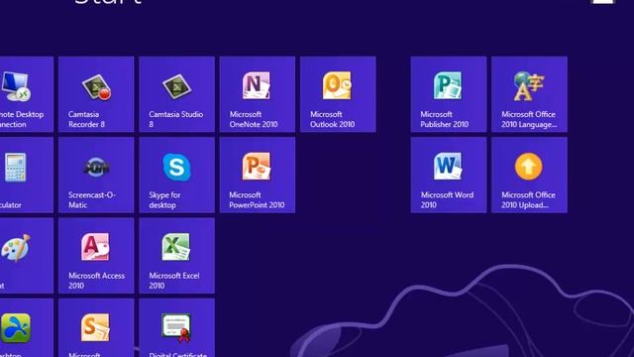Image resolution: width=634 pixels, height=357 pixels.
Task: Open Microsoft Office 2010 Language tile
Action: [529, 94]
